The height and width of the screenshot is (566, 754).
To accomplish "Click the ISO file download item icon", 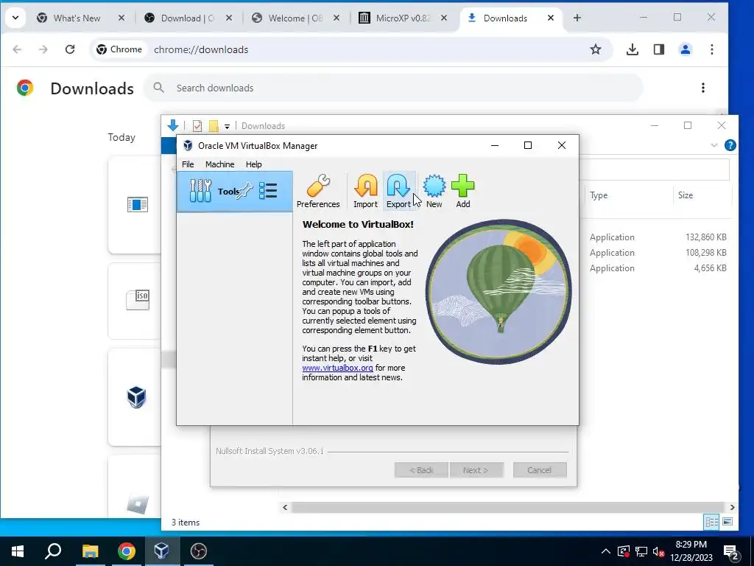I will click(138, 299).
